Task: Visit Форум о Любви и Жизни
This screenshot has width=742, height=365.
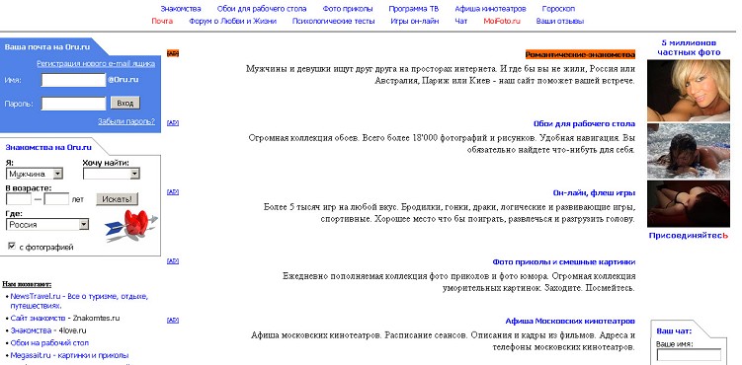Action: pos(233,21)
